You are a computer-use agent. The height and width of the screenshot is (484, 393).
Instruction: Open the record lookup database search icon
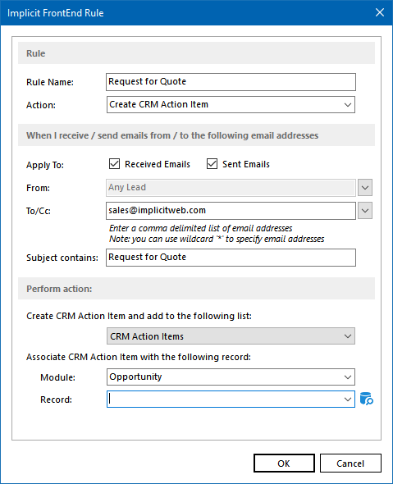tap(367, 399)
